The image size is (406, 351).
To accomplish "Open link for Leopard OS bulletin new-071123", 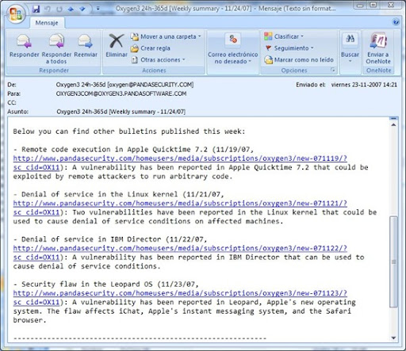I will tap(180, 293).
